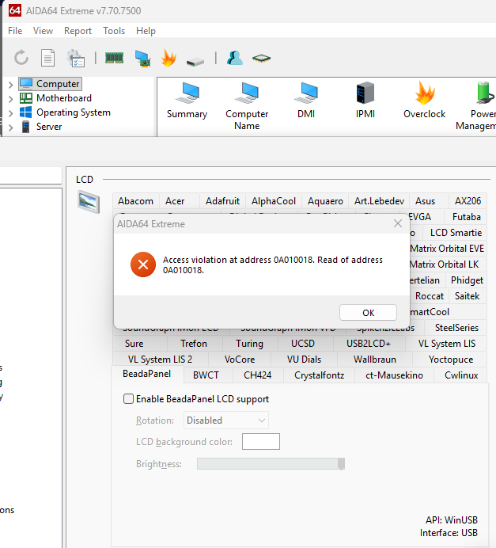Click OK in the error dialog
This screenshot has height=548, width=496.
point(368,313)
